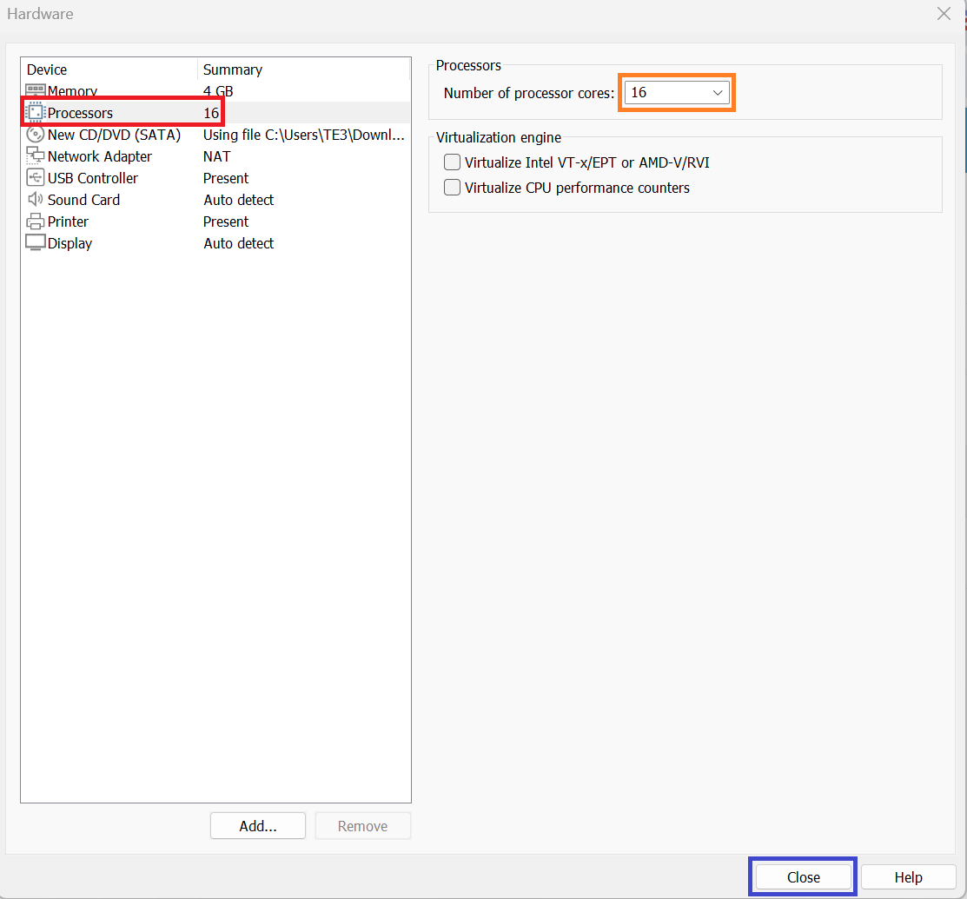Screen dimensions: 967x899
Task: Select the New CD/DVD (SATA) row
Action: pos(215,135)
